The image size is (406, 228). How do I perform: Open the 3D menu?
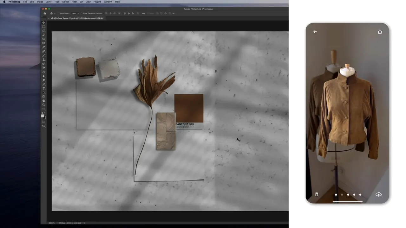(x=81, y=2)
